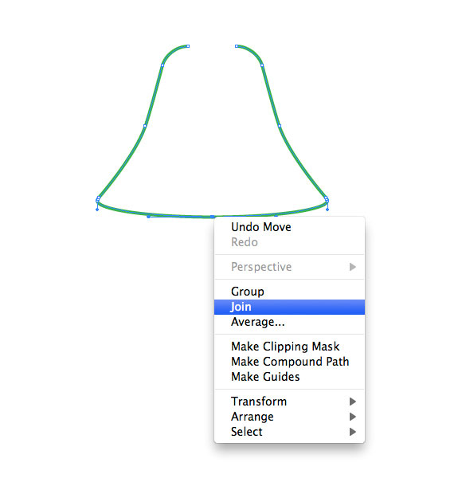The image size is (462, 478).
Task: Click the bottom-right corner anchor of bell
Action: click(x=327, y=199)
